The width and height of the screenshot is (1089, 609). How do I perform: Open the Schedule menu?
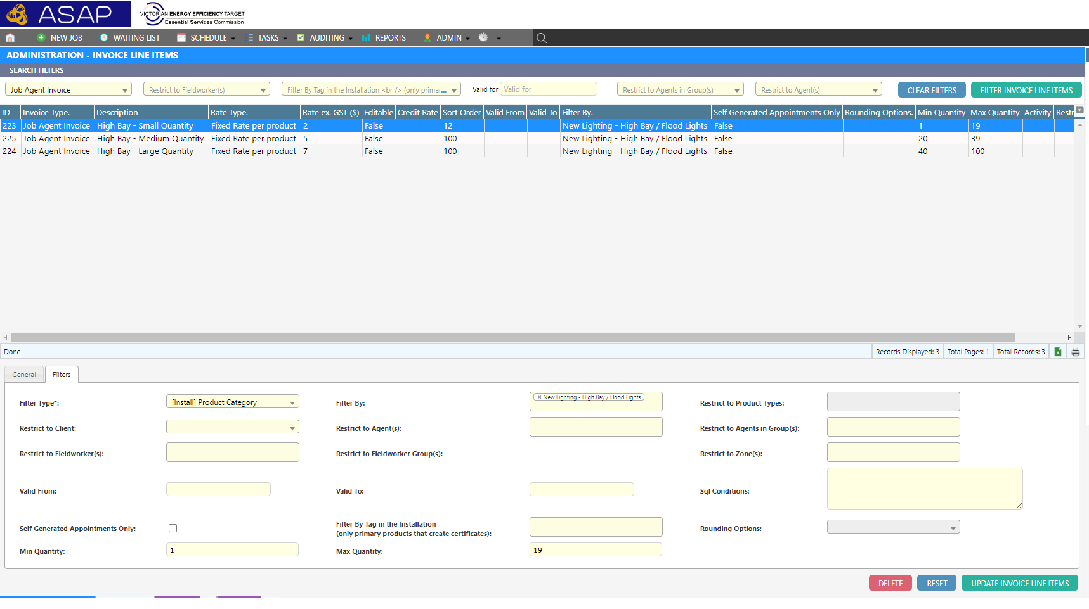coord(207,38)
